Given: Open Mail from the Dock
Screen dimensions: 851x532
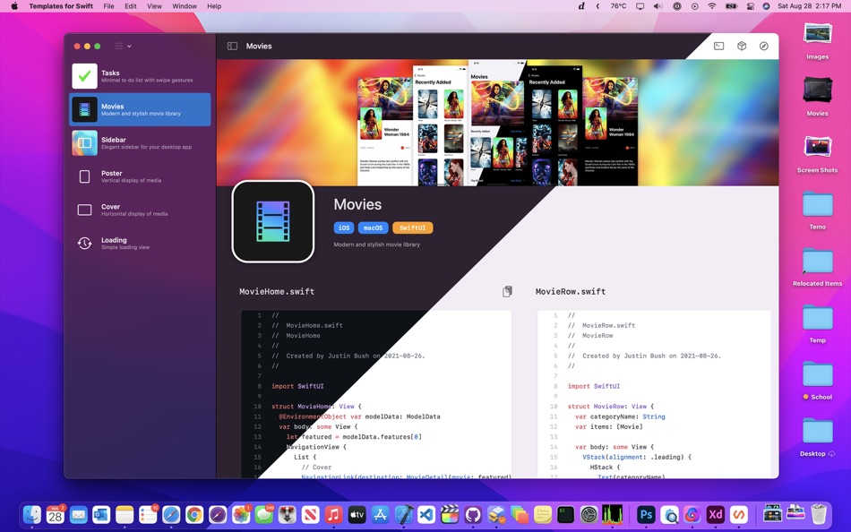Looking at the screenshot, I should point(79,514).
